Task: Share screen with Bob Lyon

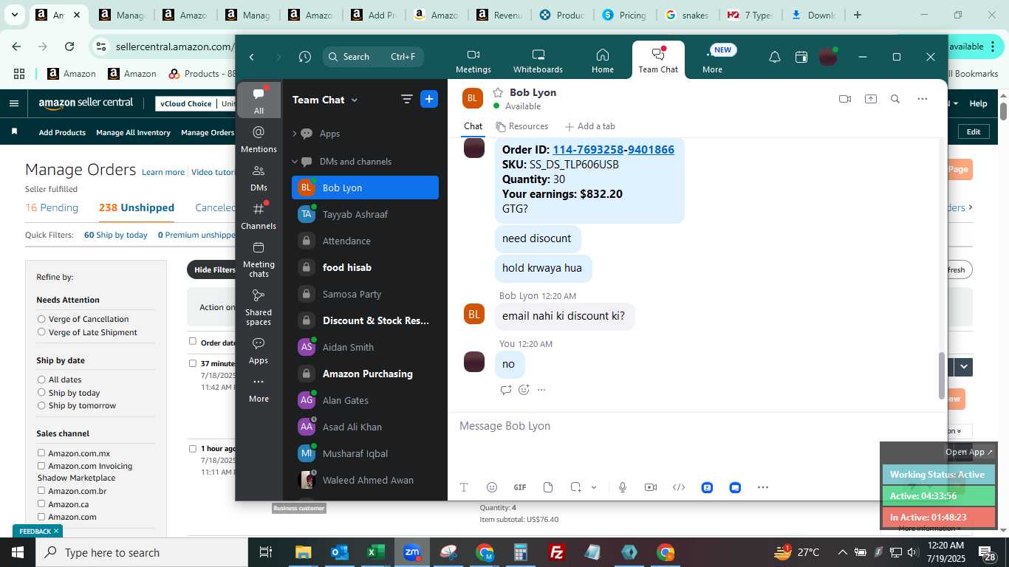Action: tap(871, 99)
